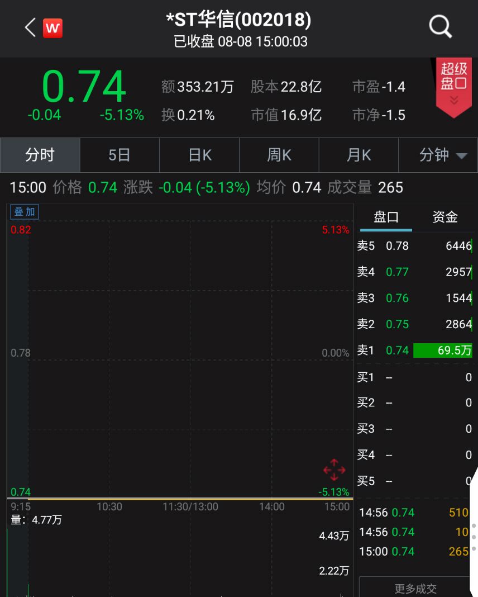Open 更多成交 trades list

tap(415, 588)
